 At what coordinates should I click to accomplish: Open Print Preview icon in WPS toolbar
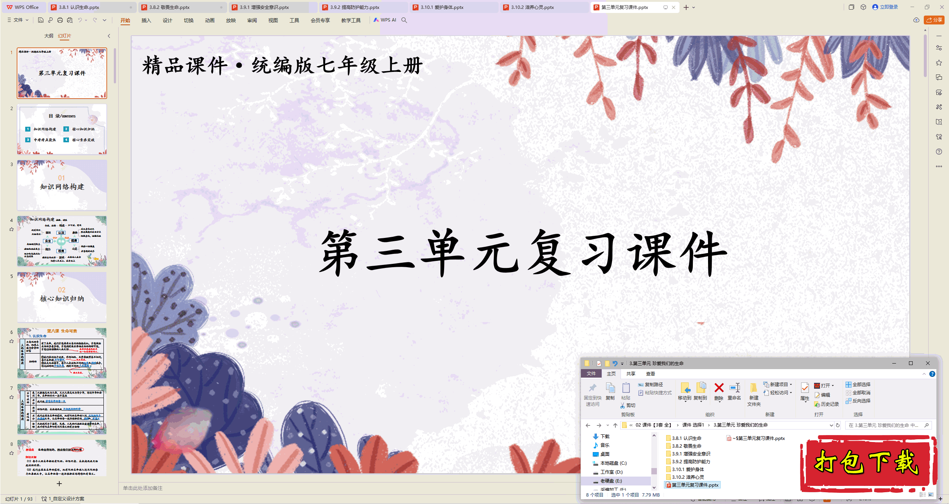tap(70, 20)
